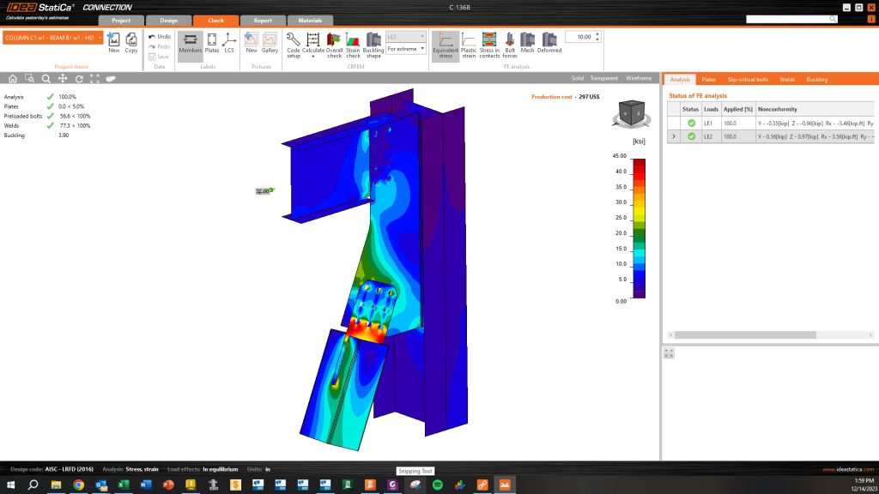879x494 pixels.
Task: Open the LE2 load effect dropdown
Action: 405,36
